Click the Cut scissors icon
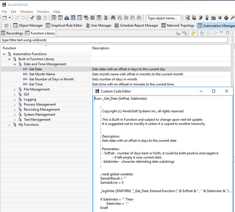Screen dimensions: 235x212 [32, 18]
